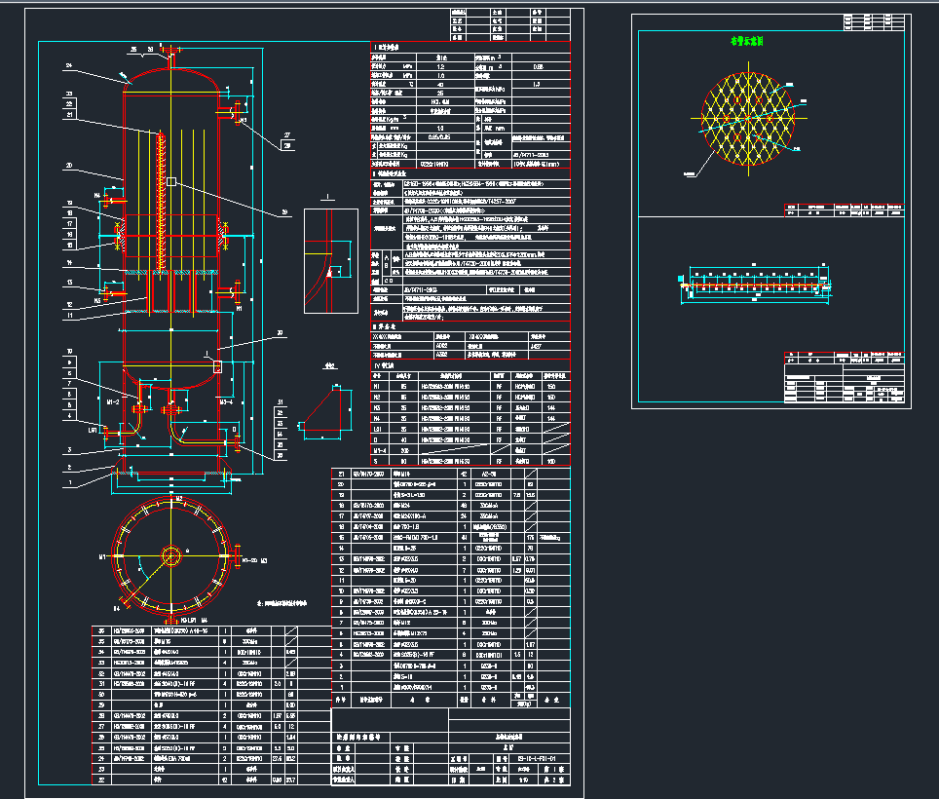Select part callout number 30
939x799 pixels.
281,334
